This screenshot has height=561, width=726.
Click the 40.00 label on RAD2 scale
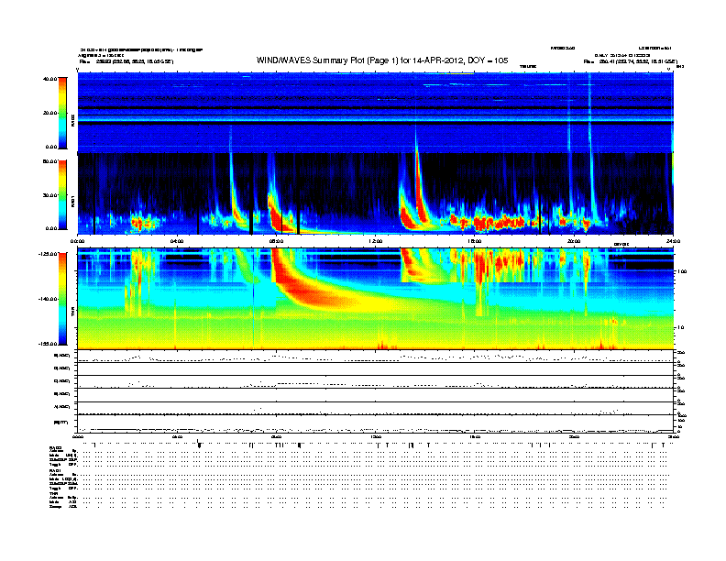50,79
